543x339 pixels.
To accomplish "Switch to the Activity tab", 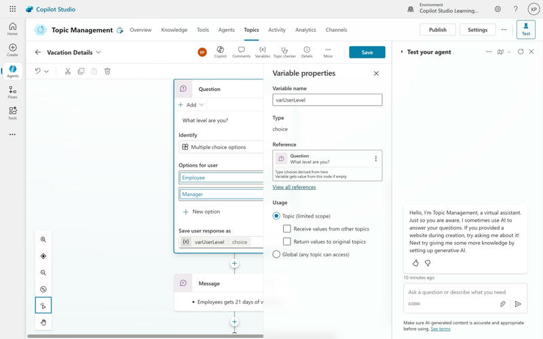I will pyautogui.click(x=277, y=30).
